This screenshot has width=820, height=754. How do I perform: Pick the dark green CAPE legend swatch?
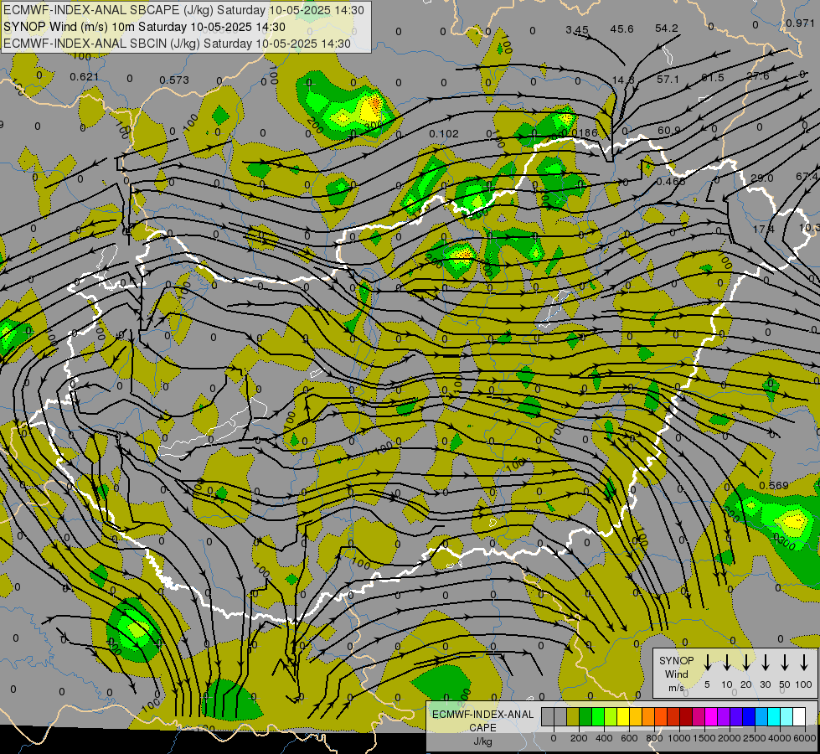click(x=585, y=716)
